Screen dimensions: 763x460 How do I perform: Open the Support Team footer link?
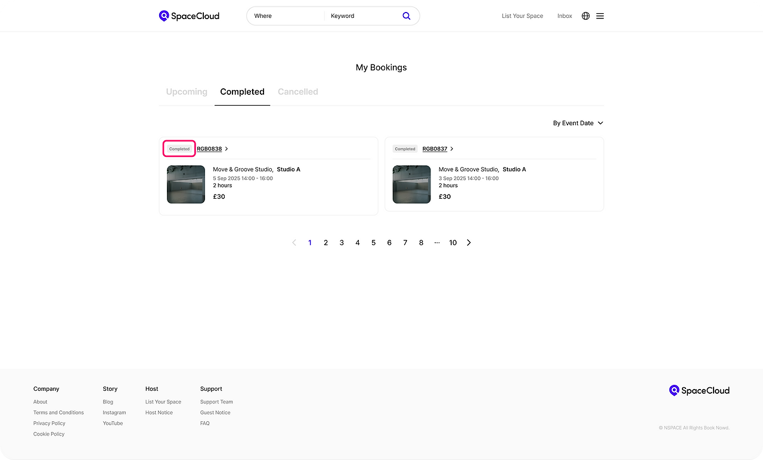216,402
